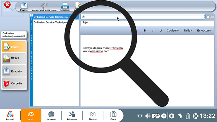Switch to the Adresses tab

click(72, 116)
